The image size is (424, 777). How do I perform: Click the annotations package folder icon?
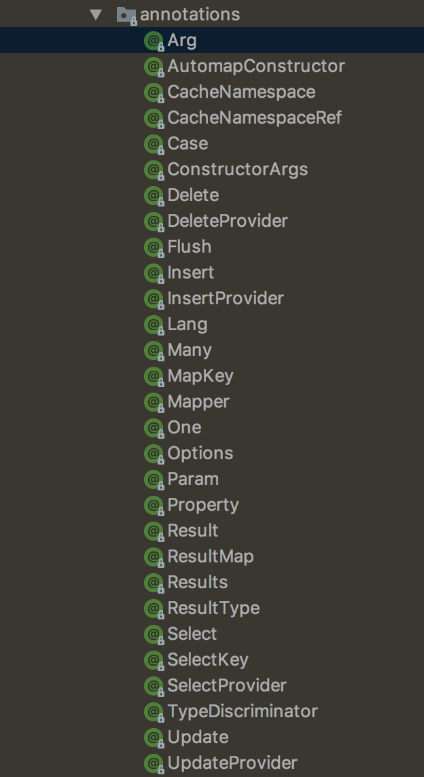point(126,14)
